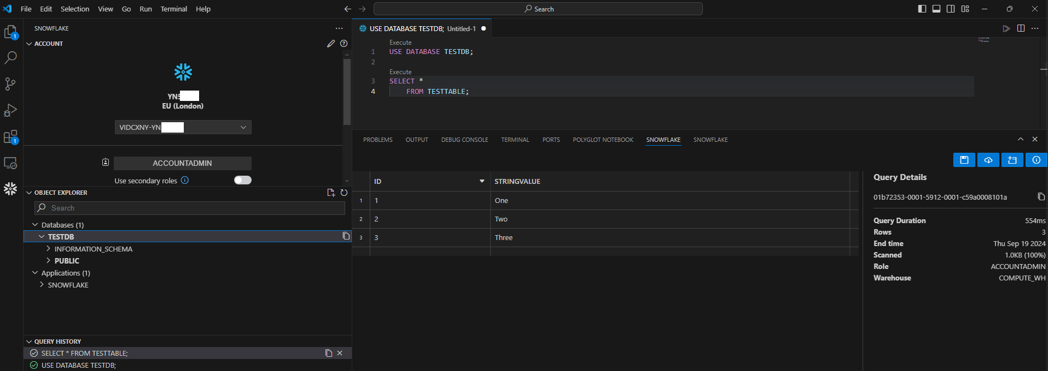Viewport: 1048px width, 371px height.
Task: Run the SQL file with play icon
Action: click(x=1006, y=28)
